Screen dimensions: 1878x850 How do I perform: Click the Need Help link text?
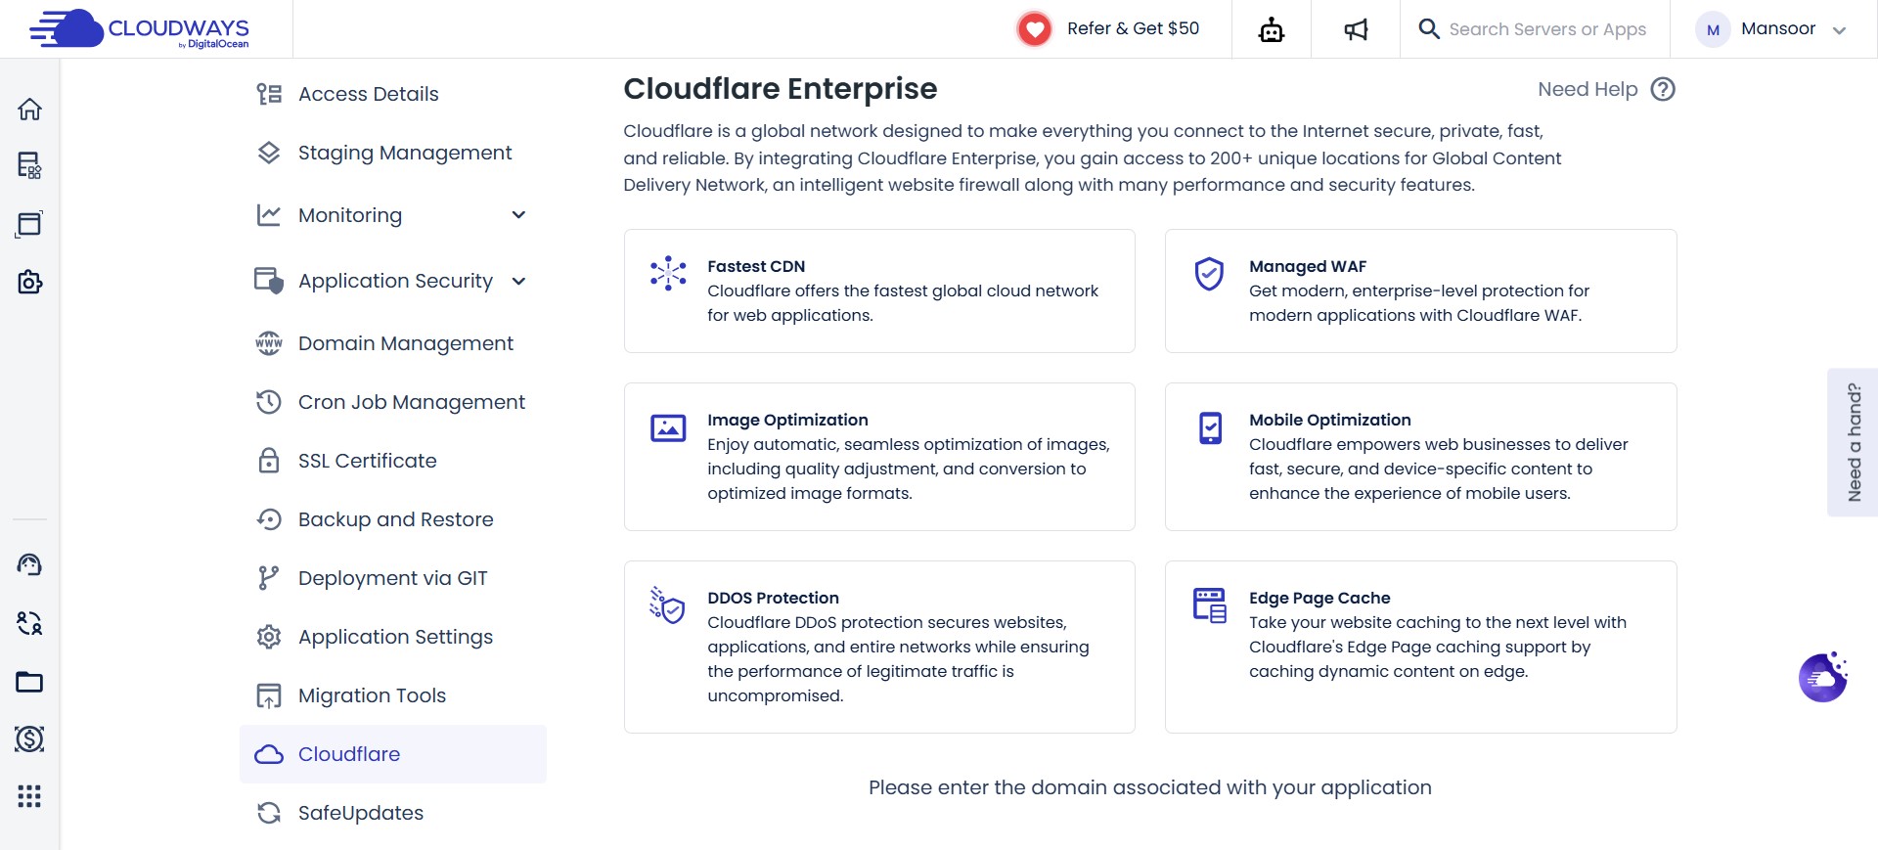[x=1587, y=89]
